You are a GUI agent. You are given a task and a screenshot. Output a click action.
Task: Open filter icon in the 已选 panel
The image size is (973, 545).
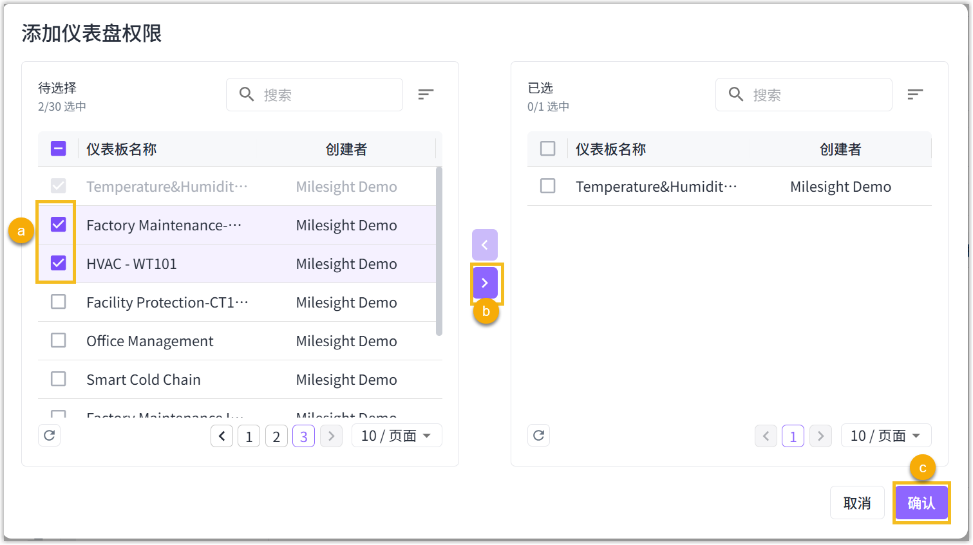[x=915, y=95]
